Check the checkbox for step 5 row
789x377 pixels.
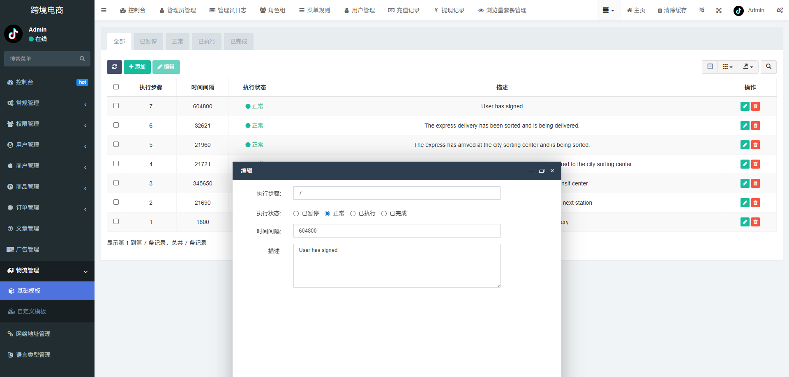(x=116, y=144)
